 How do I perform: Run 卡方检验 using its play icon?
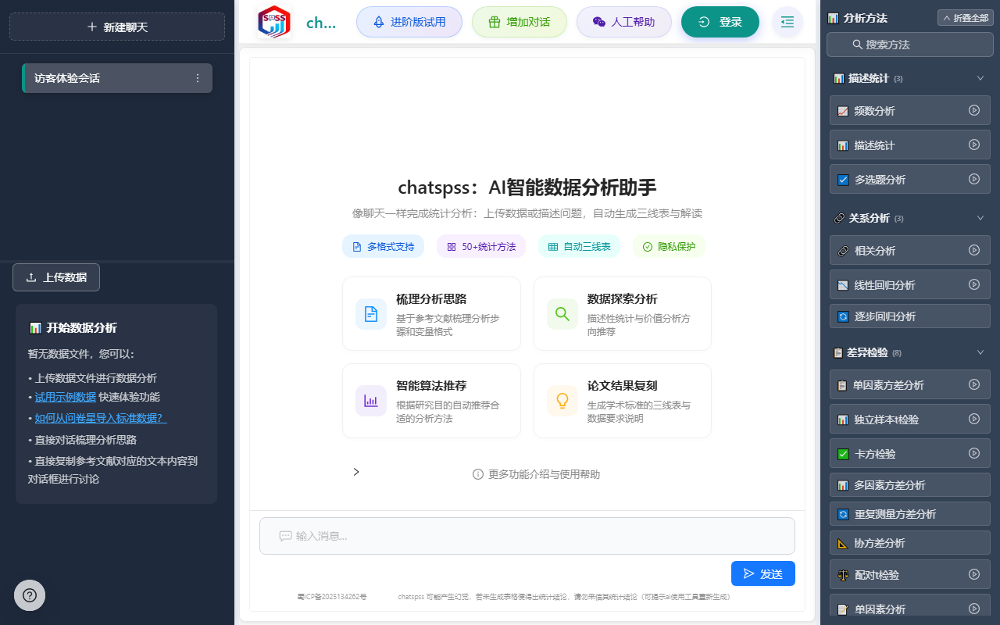(x=974, y=453)
